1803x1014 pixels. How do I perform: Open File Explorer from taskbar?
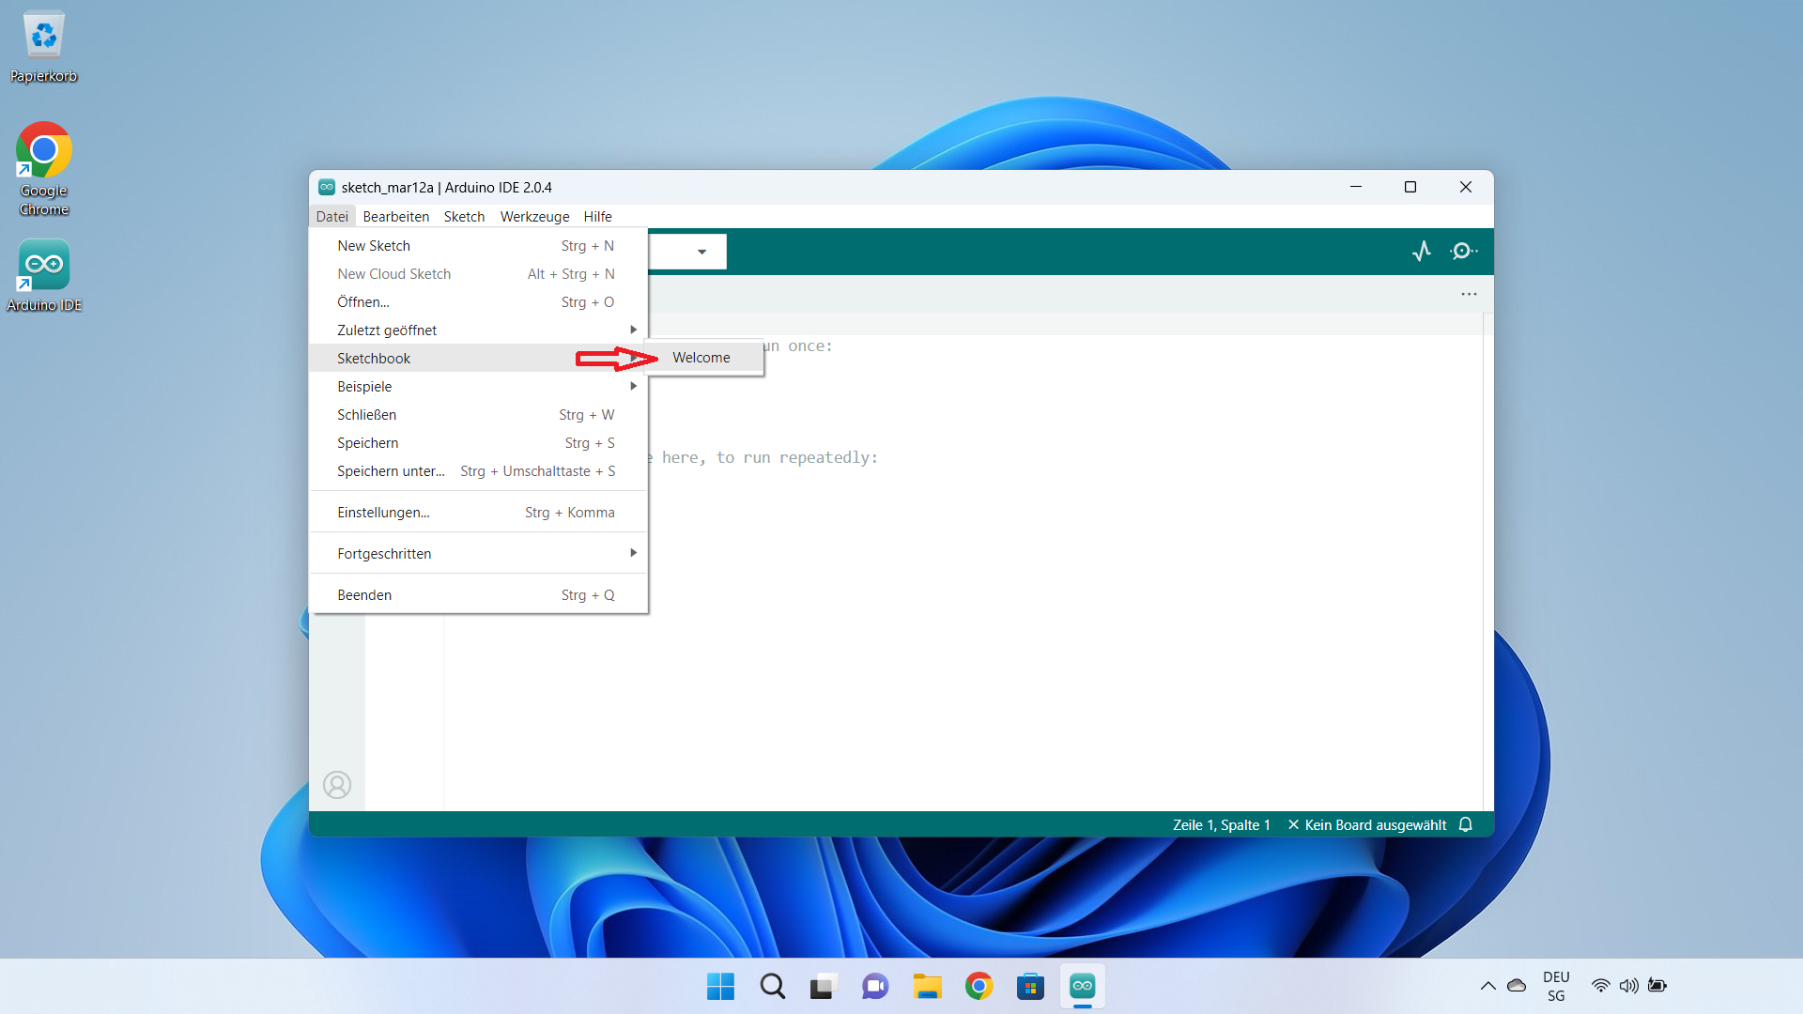coord(927,986)
